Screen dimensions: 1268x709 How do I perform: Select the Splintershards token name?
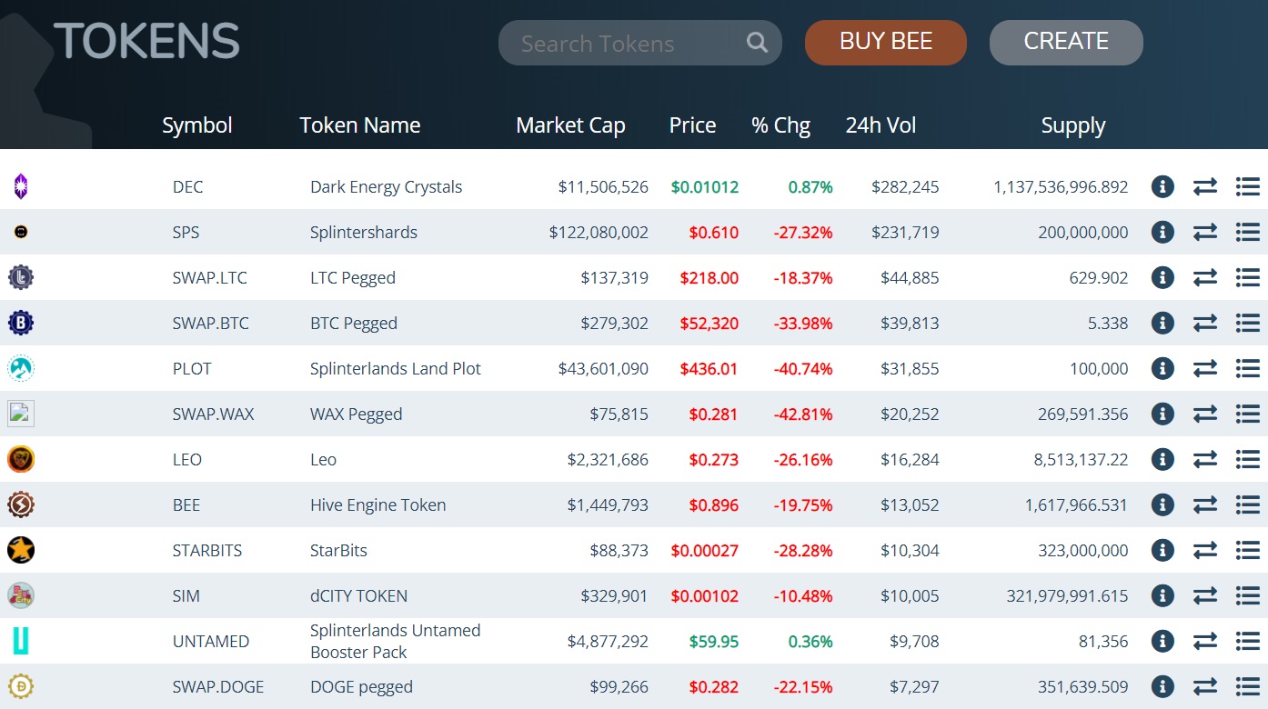(364, 233)
